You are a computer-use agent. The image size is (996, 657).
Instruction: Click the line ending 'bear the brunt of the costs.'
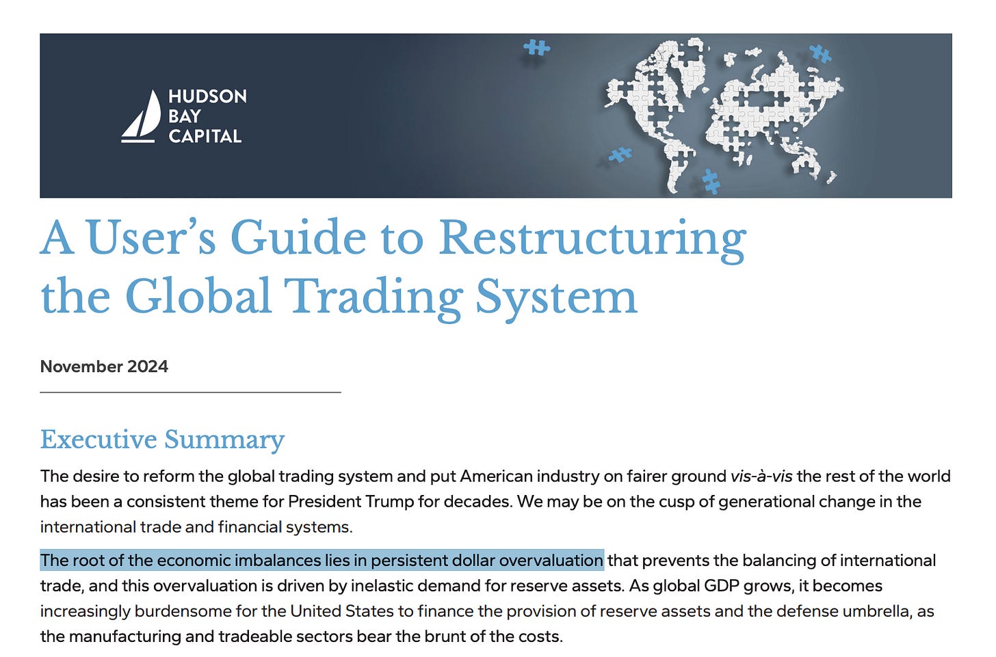pos(301,636)
